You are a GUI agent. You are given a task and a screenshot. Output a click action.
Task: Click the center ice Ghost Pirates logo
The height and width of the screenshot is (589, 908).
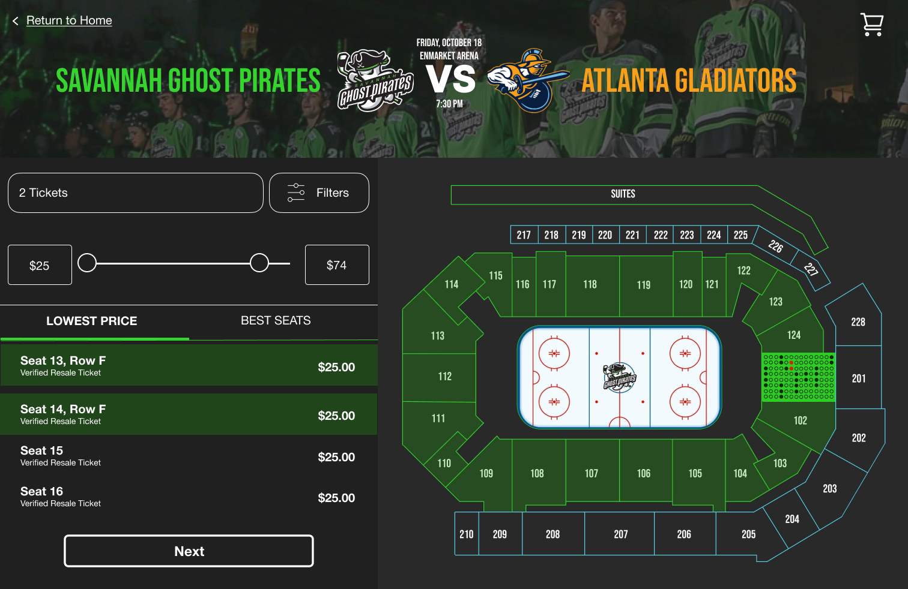[x=619, y=377]
